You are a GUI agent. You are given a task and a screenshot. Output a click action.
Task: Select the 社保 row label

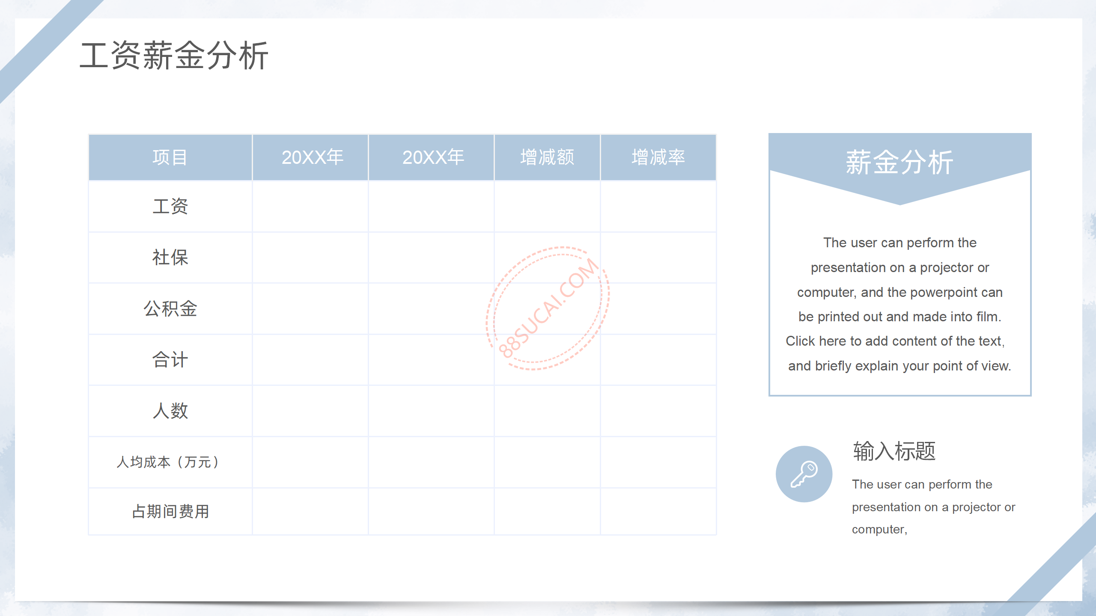point(170,258)
